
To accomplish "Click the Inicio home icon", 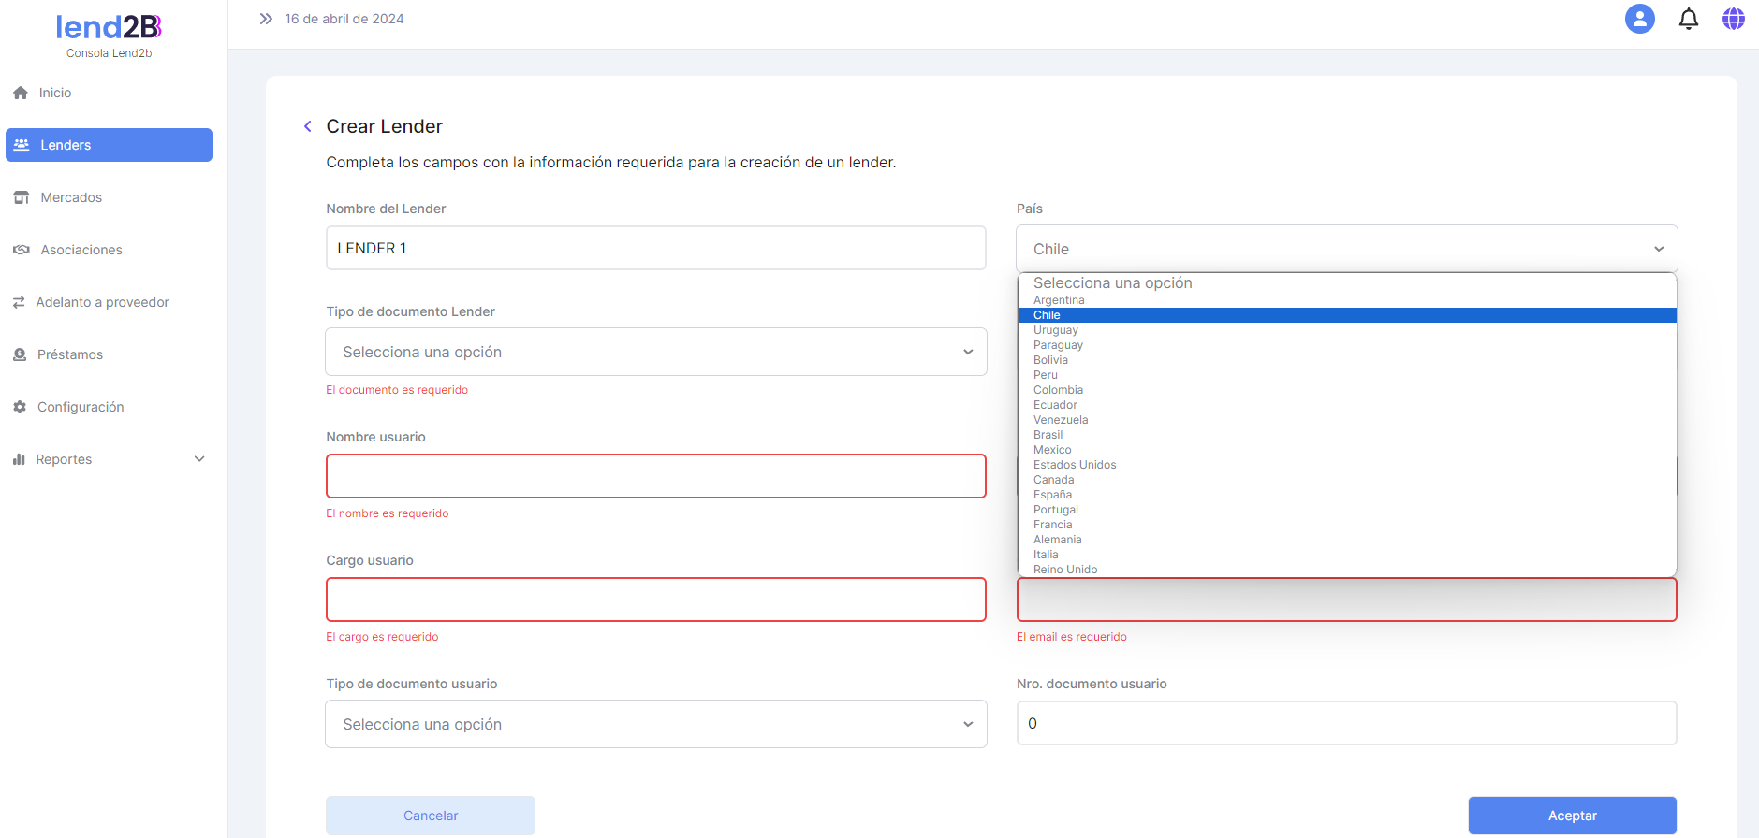I will pyautogui.click(x=21, y=93).
